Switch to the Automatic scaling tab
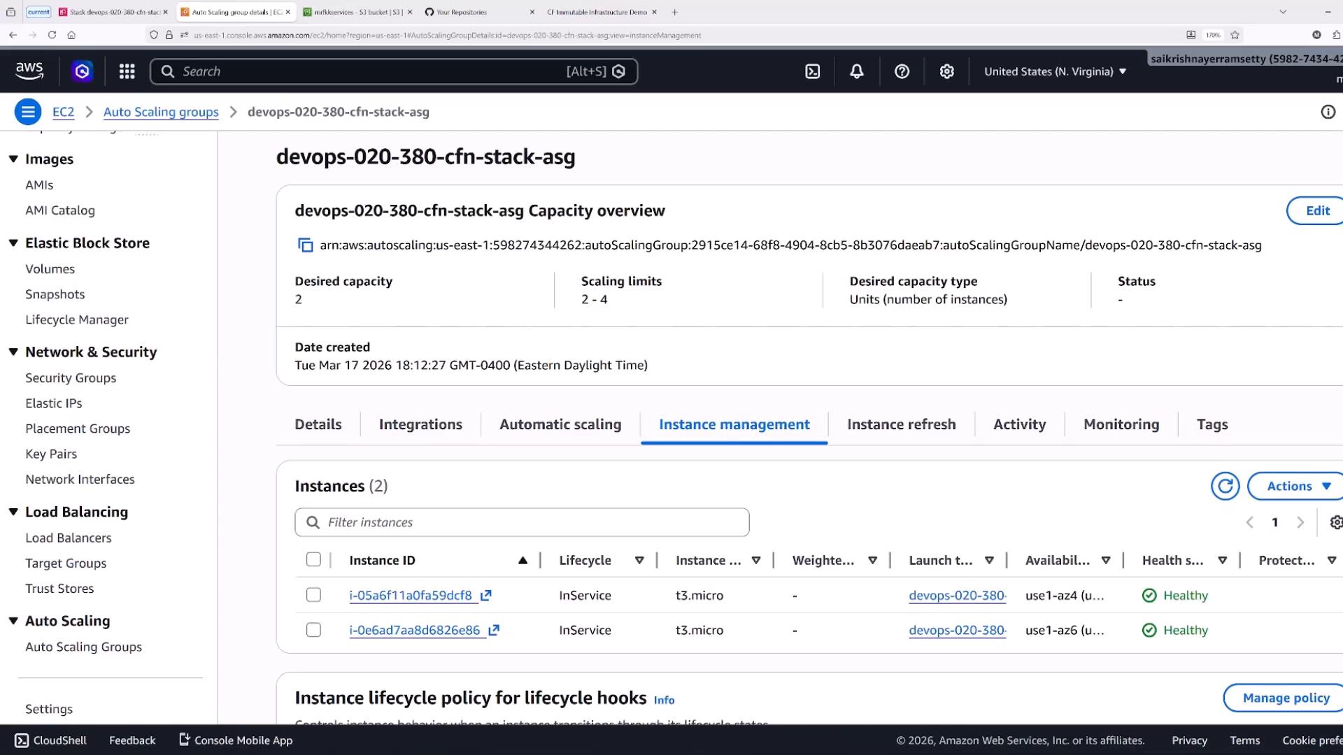Viewport: 1343px width, 755px height. click(x=560, y=424)
